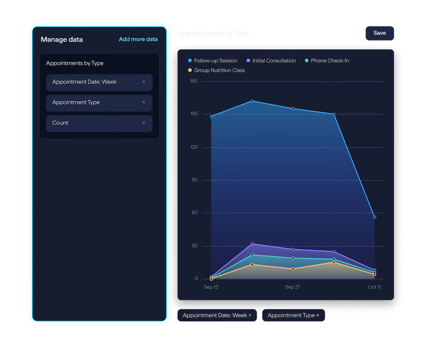Select the Count row in panel
The height and width of the screenshot is (348, 426).
(x=99, y=123)
